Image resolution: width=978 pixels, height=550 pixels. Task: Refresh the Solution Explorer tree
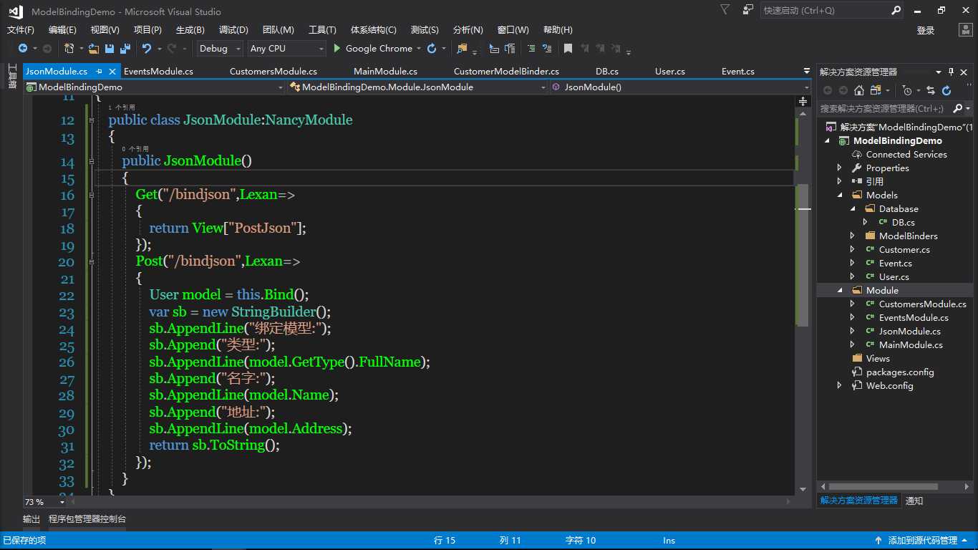[946, 90]
